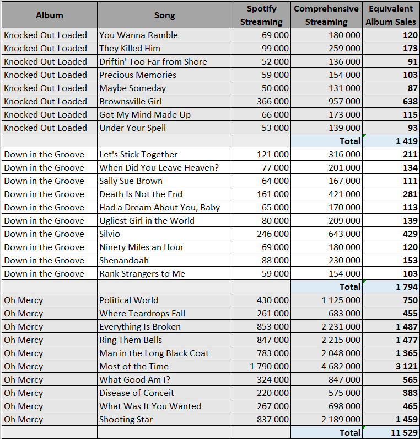420x439 pixels.
Task: Select the Sally Sue Brown cell
Action: (x=165, y=181)
